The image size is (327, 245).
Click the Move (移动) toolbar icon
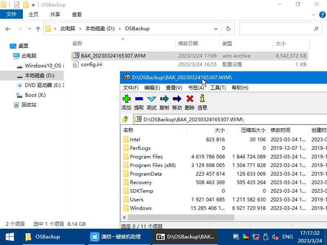(x=177, y=99)
